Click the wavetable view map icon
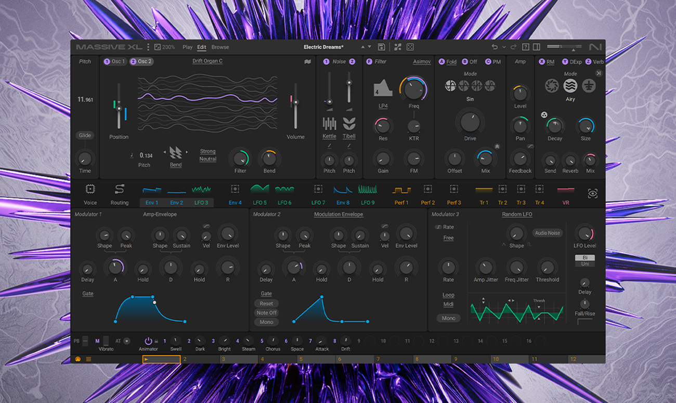676x403 pixels. 308,61
